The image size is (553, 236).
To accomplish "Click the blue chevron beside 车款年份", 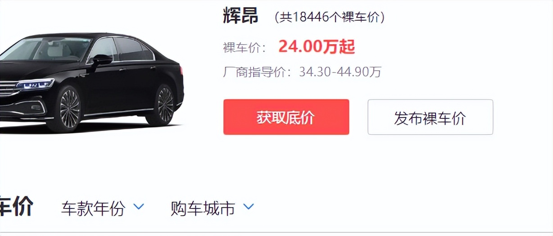I will tap(139, 207).
